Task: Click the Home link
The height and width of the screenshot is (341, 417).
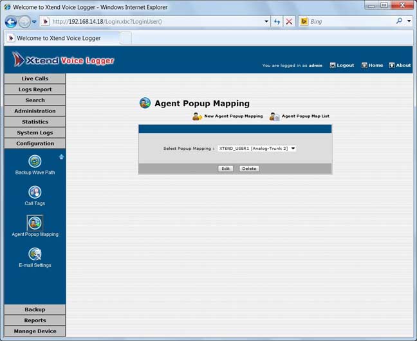Action: 376,65
